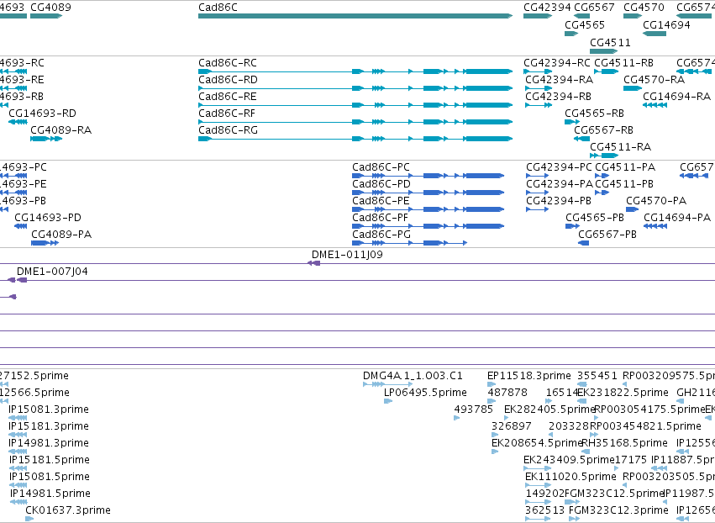Screen dimensions: 715x523
Task: Click the EK111020.5prime EST label
Action: (x=570, y=477)
